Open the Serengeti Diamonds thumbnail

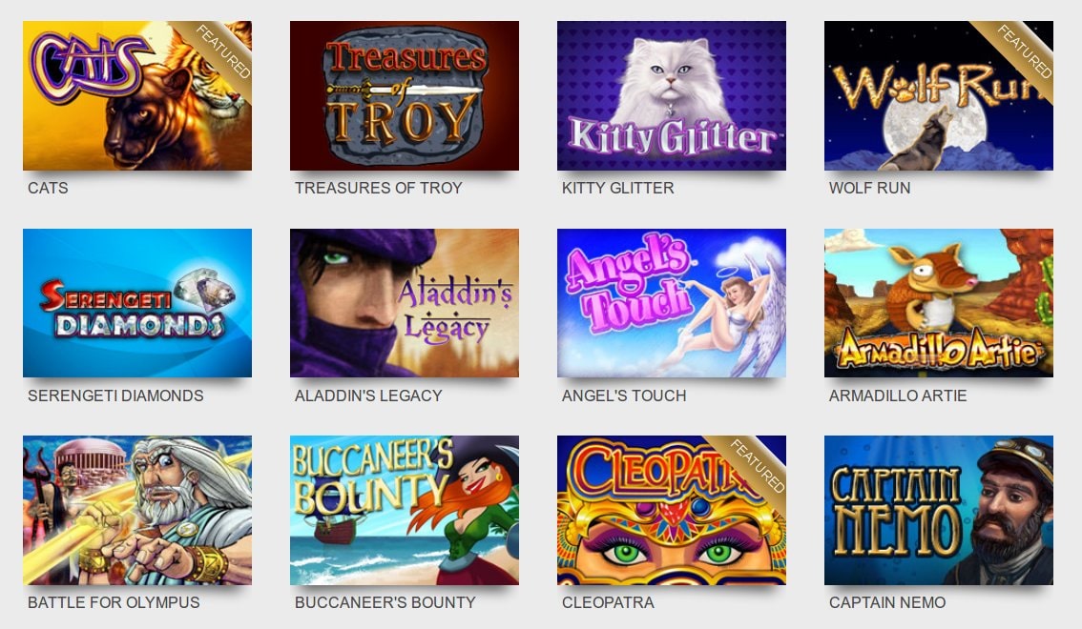[137, 303]
